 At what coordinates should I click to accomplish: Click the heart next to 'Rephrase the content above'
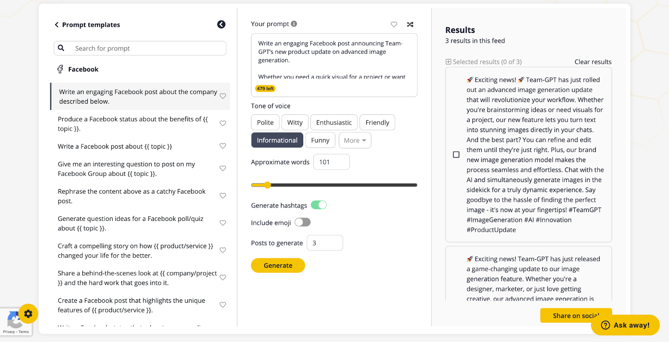(223, 195)
